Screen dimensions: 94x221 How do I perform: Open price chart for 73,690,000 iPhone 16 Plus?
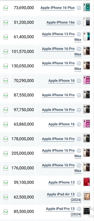(x=6, y=8)
